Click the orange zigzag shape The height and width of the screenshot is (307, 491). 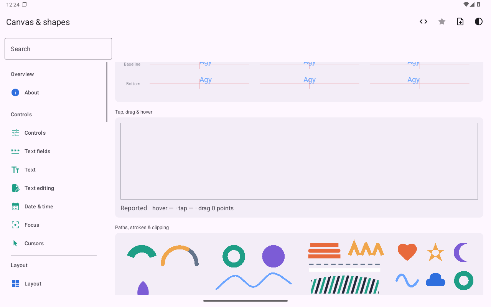tap(366, 248)
